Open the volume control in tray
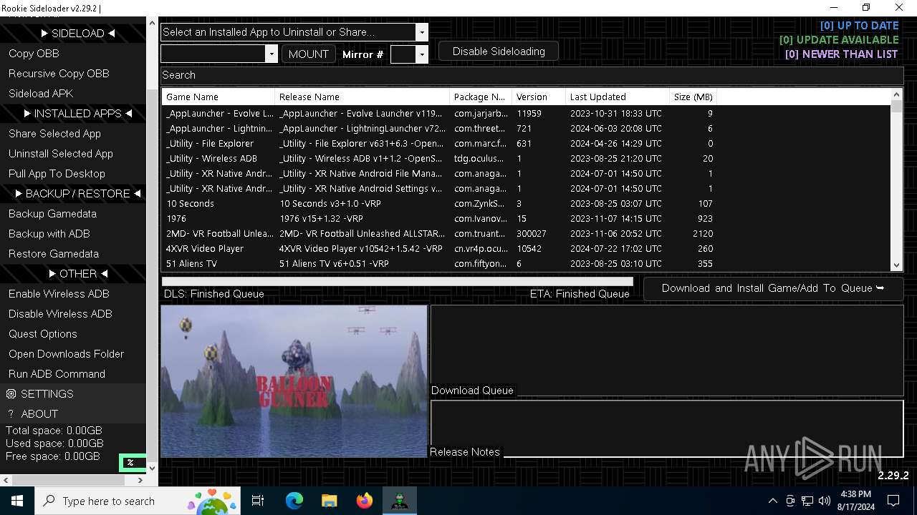The image size is (917, 515). [825, 501]
